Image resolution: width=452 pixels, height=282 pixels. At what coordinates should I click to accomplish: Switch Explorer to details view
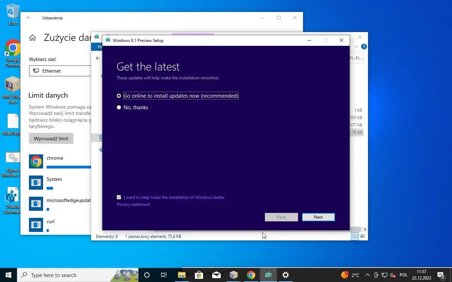pos(355,237)
